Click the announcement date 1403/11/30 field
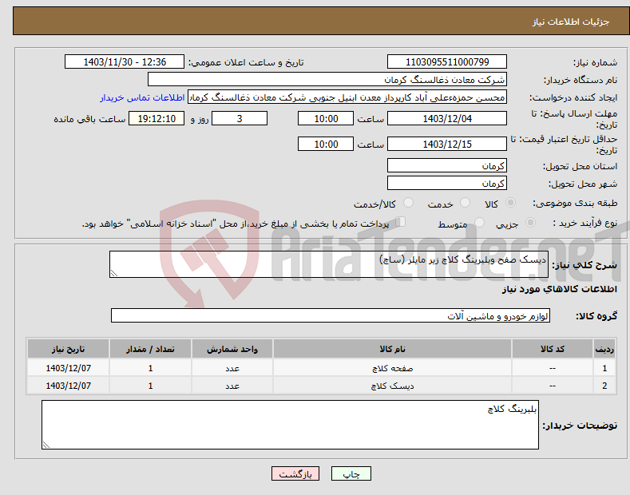The height and width of the screenshot is (495, 630). coord(124,62)
